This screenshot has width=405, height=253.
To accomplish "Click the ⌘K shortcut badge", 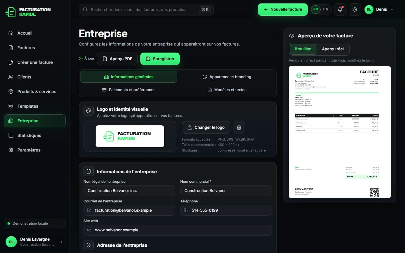I will pyautogui.click(x=205, y=10).
